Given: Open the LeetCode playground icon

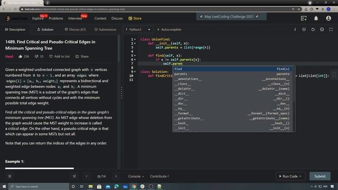Looking at the screenshot, I should click(304, 18).
